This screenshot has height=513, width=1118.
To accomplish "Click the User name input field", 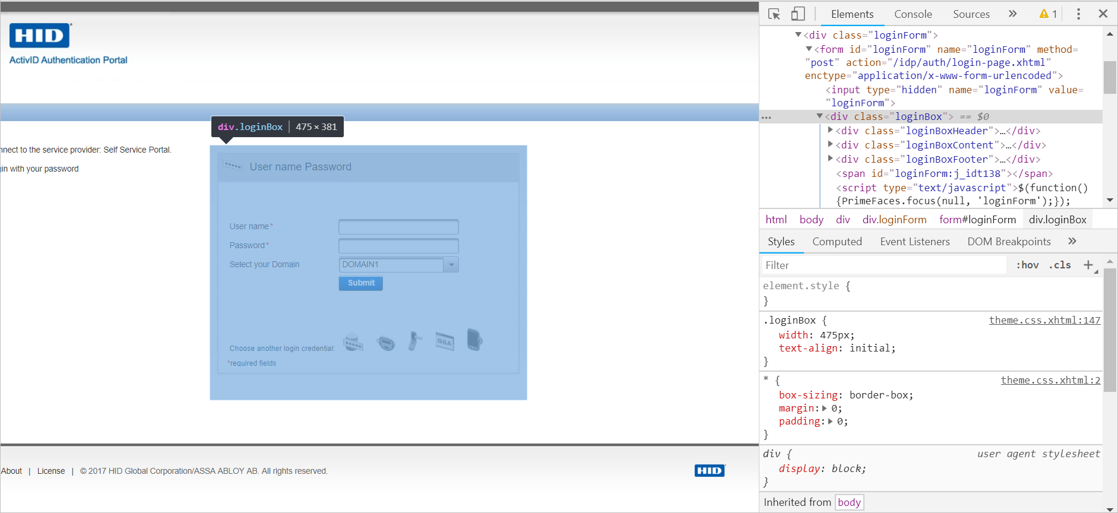I will point(398,227).
